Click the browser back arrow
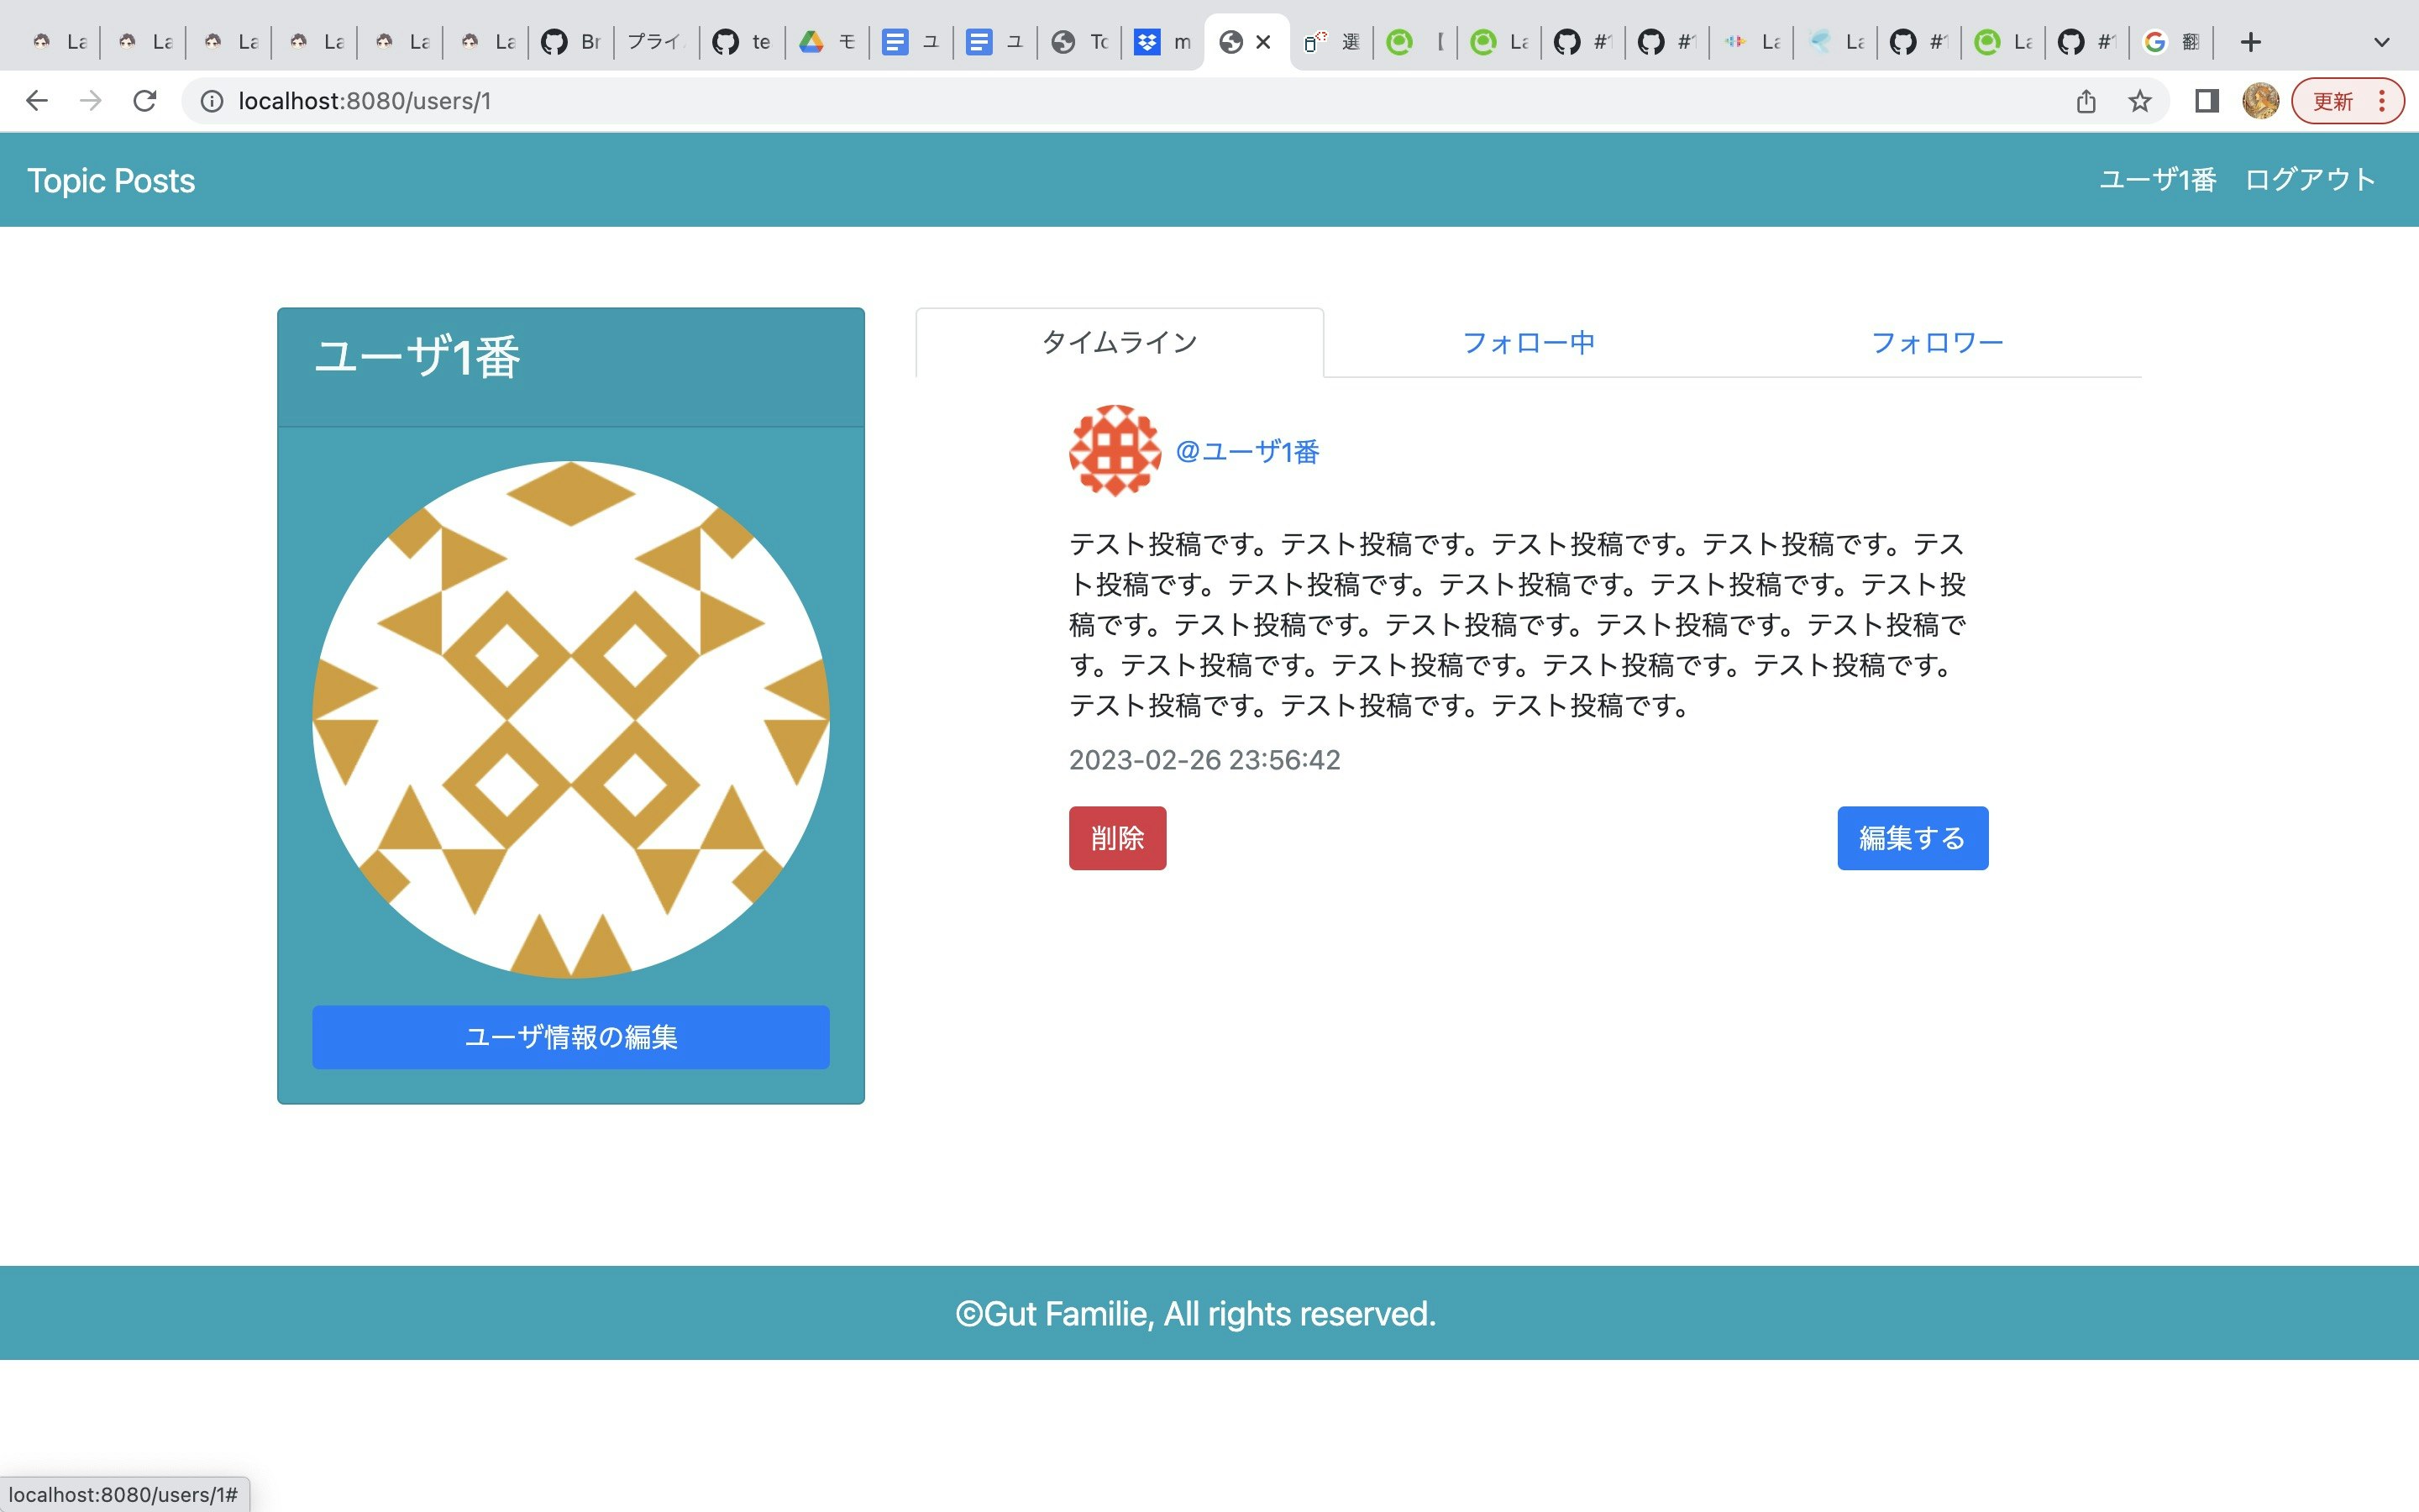 pos(37,101)
